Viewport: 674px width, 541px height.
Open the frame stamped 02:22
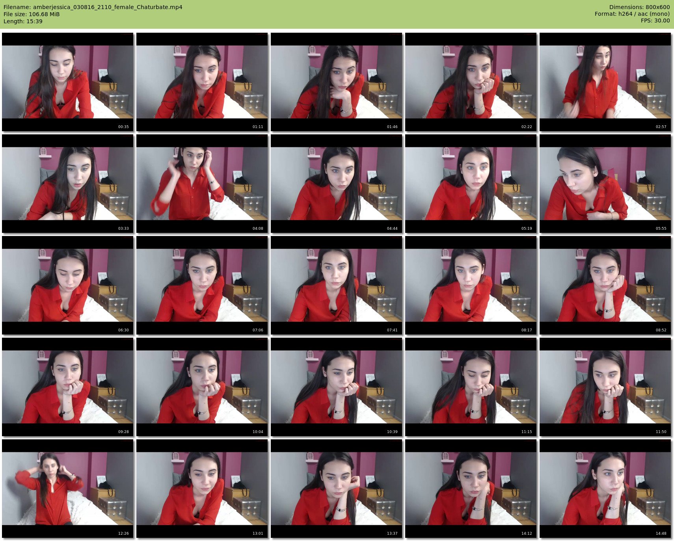471,82
